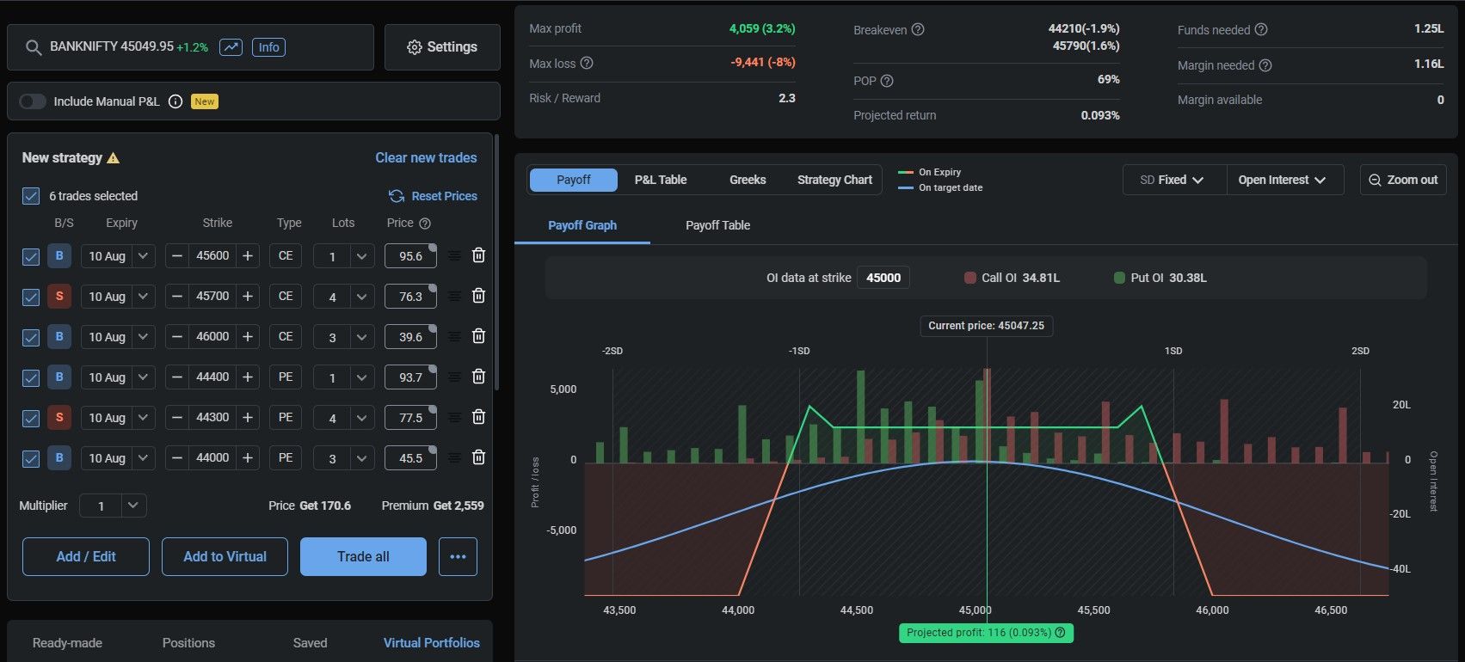Uncheck the 44400 PE trade checkbox

pos(31,377)
